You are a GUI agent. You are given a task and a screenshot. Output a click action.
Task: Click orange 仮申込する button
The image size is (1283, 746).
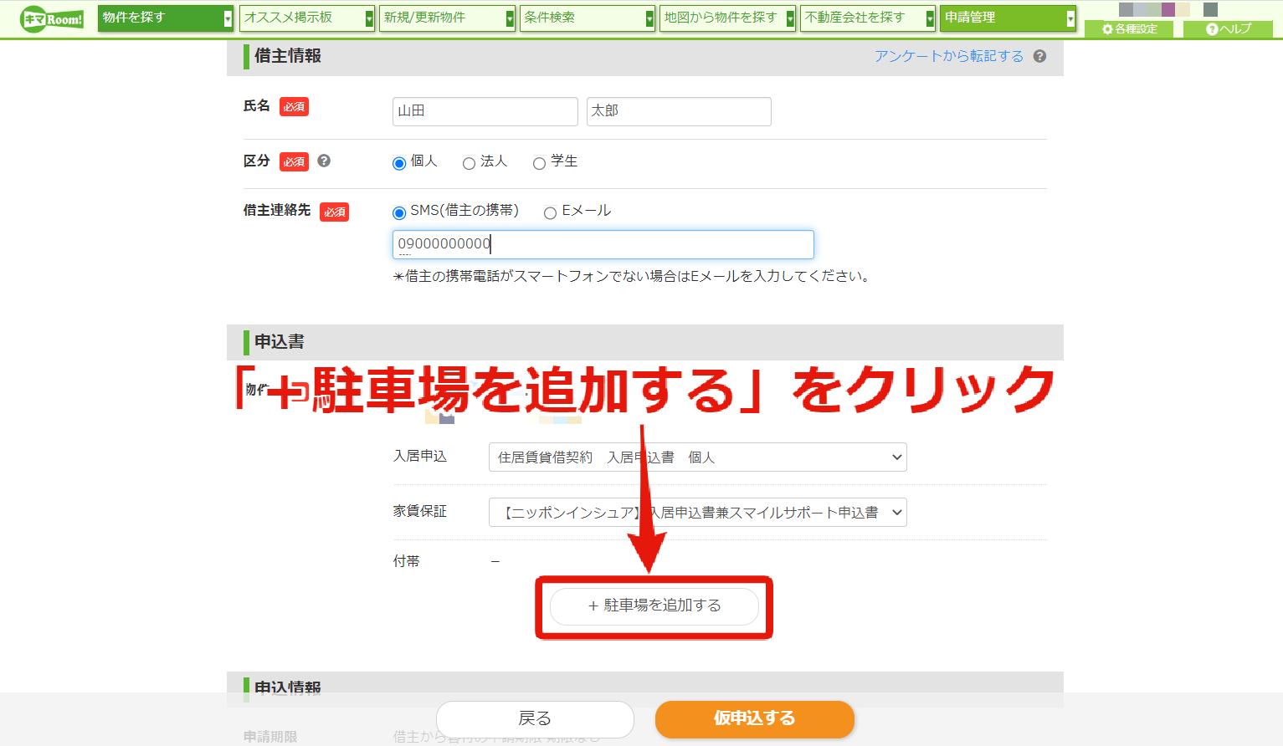754,718
